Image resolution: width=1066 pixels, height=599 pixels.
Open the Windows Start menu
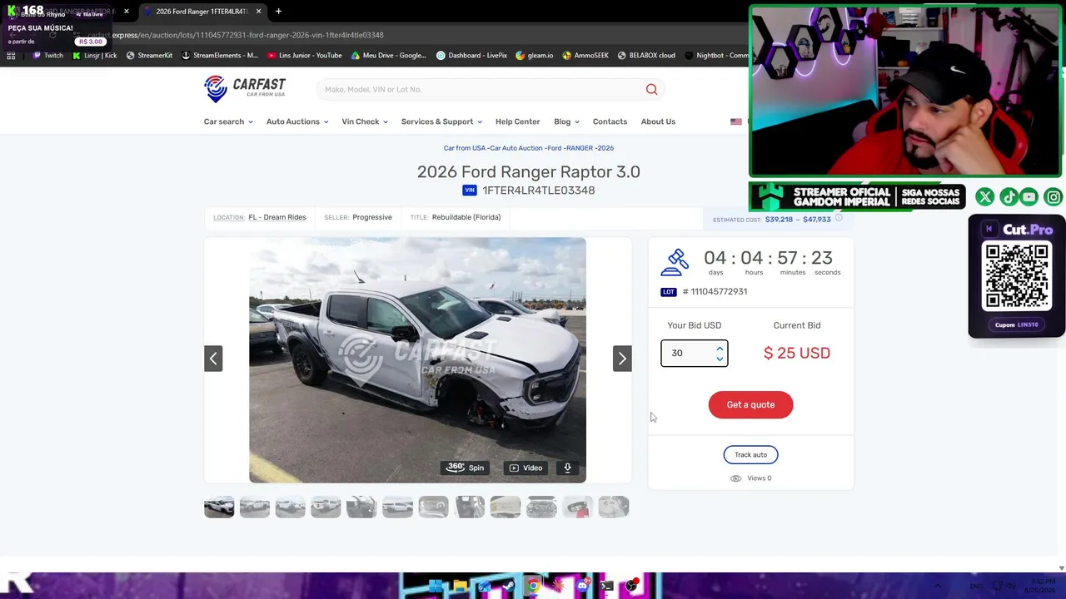click(x=435, y=587)
